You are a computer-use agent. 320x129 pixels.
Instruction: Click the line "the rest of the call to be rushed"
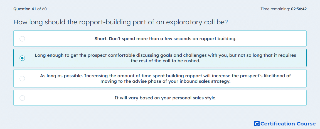coord(166,61)
